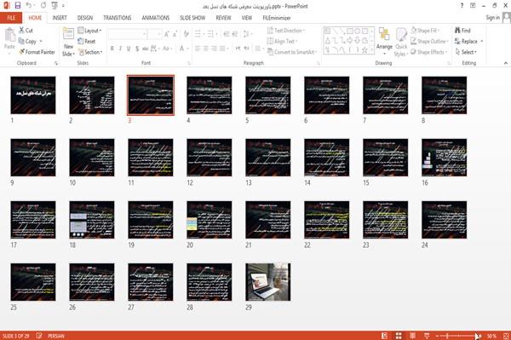This screenshot has width=511, height=340.
Task: Select slide 29 laptop photo thumbnail
Action: coord(268,282)
